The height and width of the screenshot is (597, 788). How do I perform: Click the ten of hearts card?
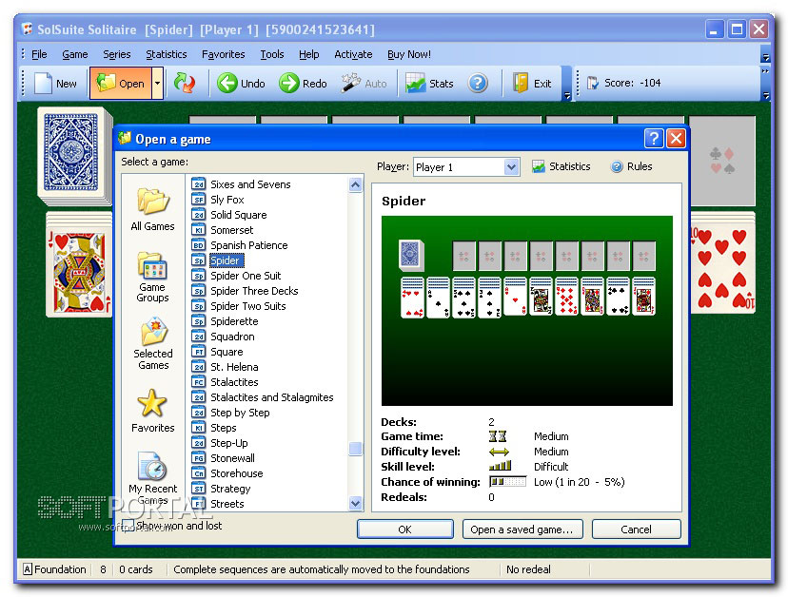click(x=722, y=268)
